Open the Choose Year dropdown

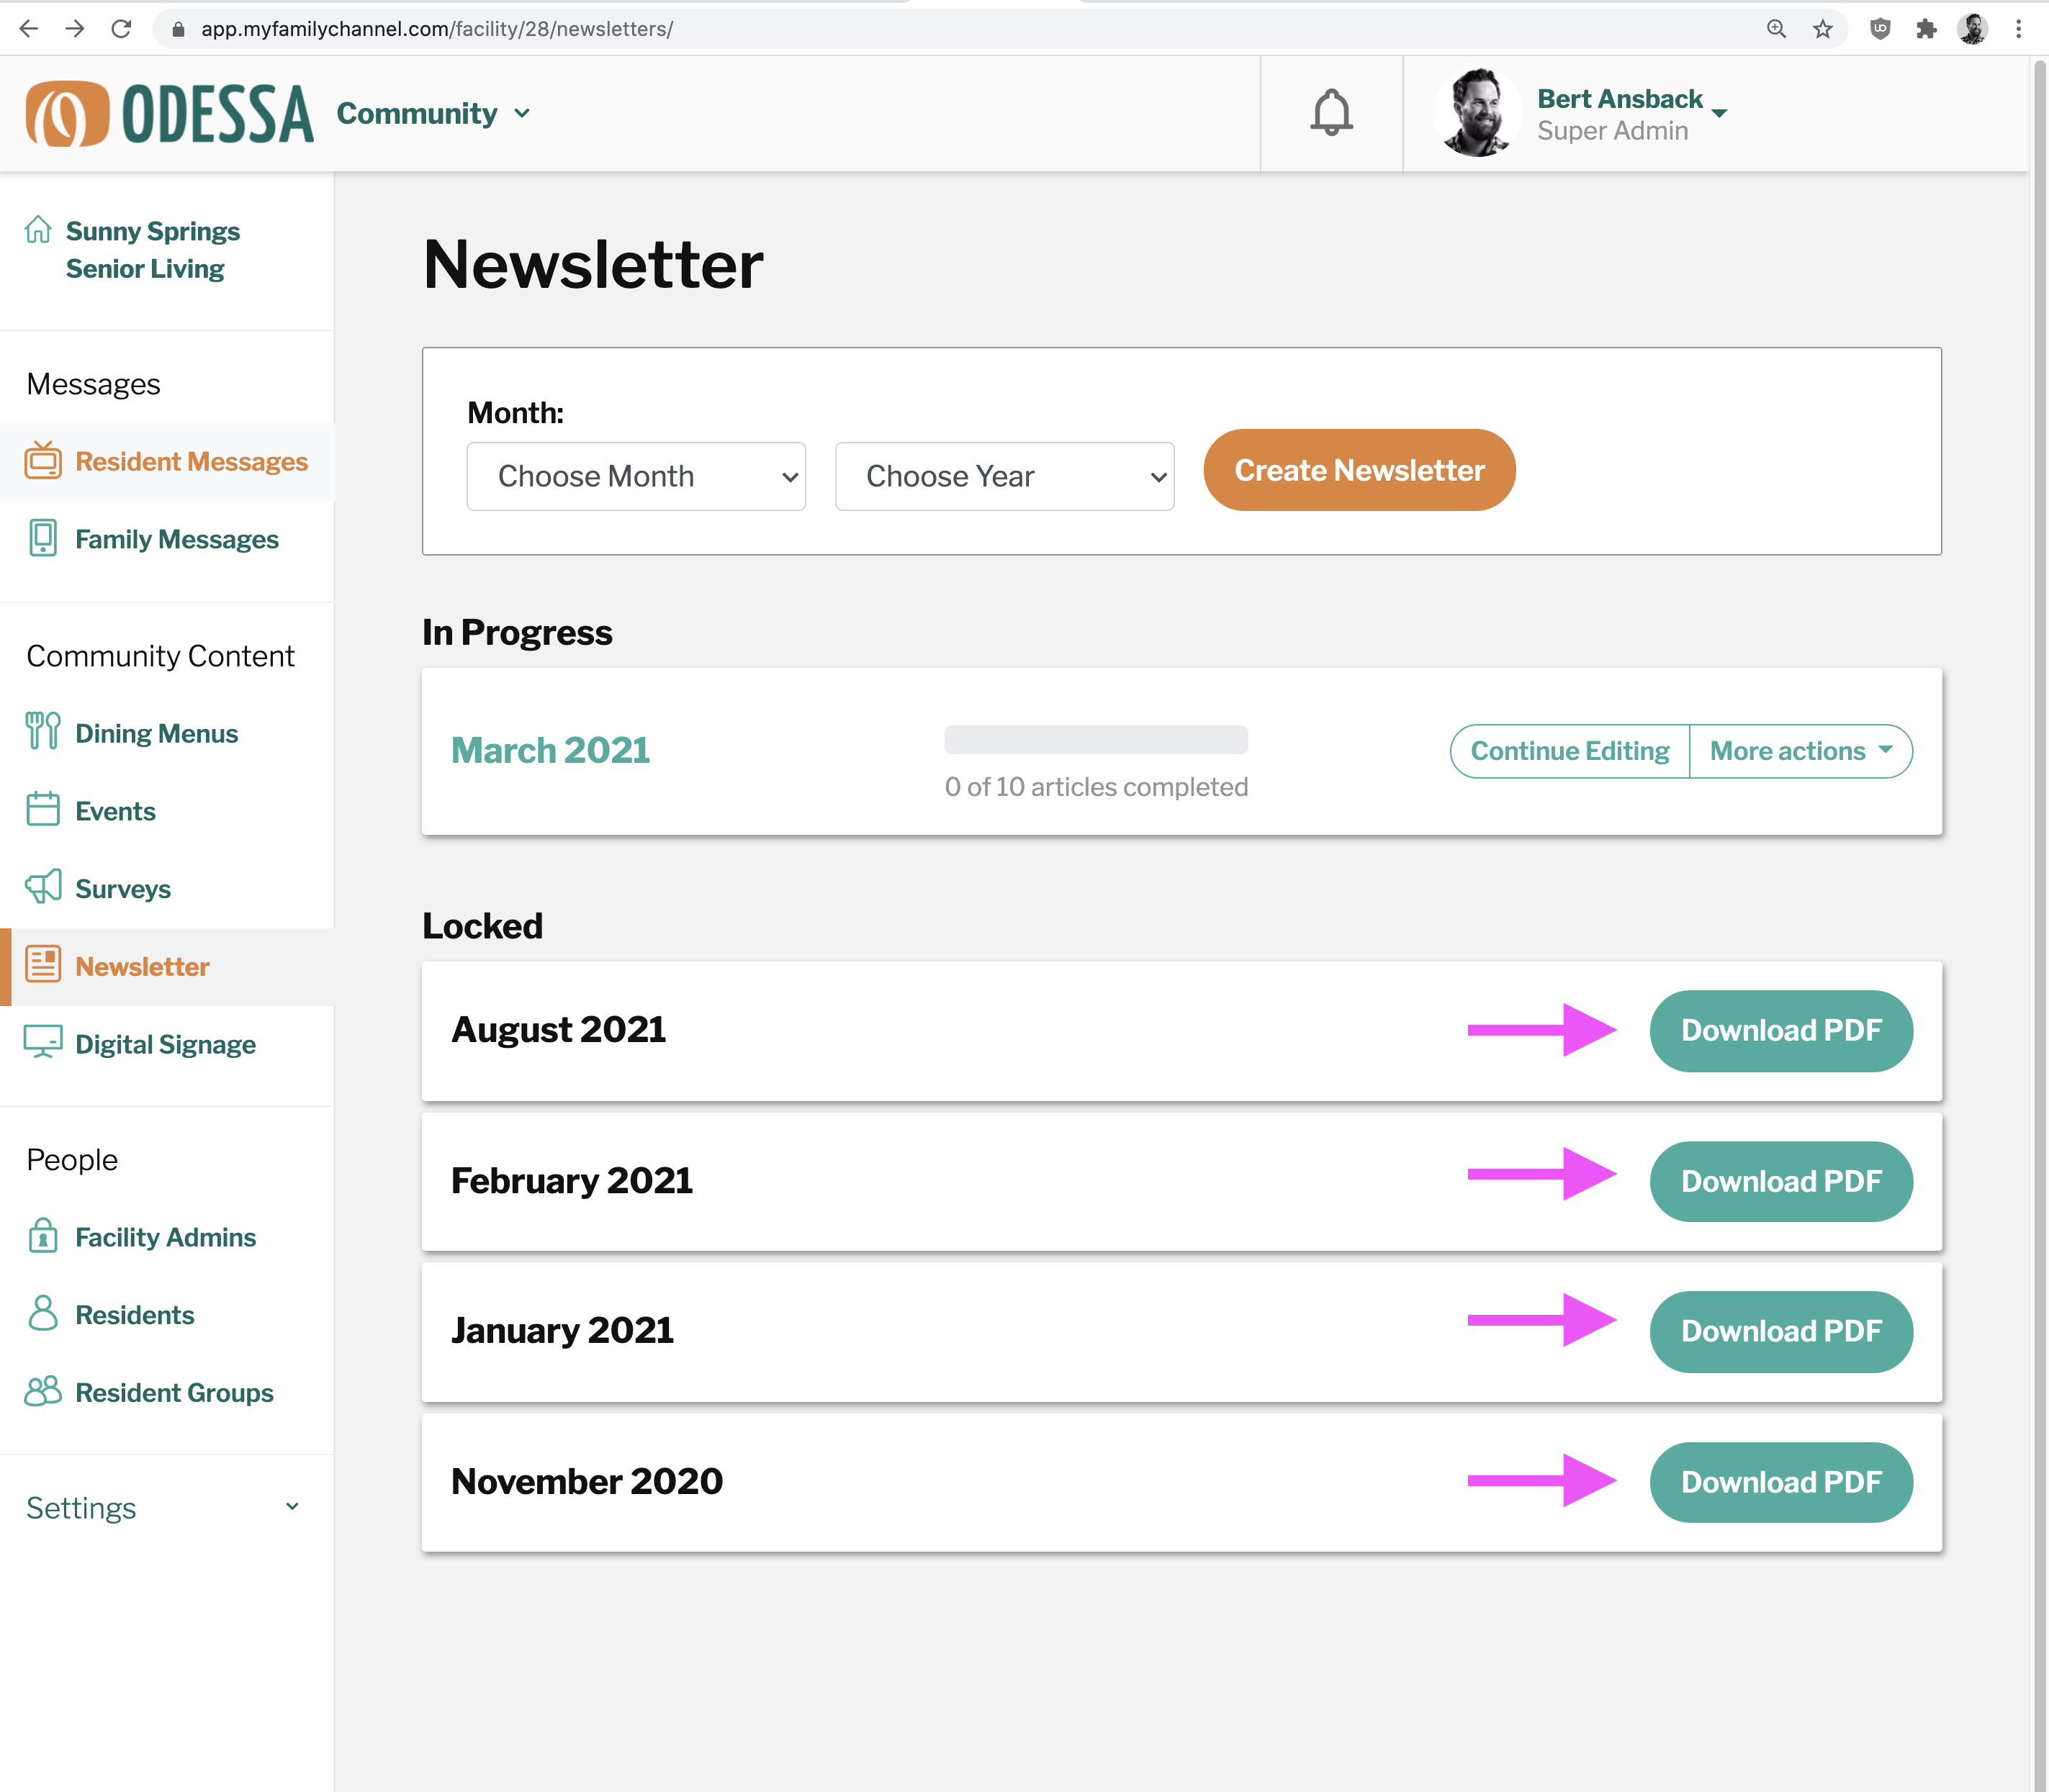point(1004,476)
